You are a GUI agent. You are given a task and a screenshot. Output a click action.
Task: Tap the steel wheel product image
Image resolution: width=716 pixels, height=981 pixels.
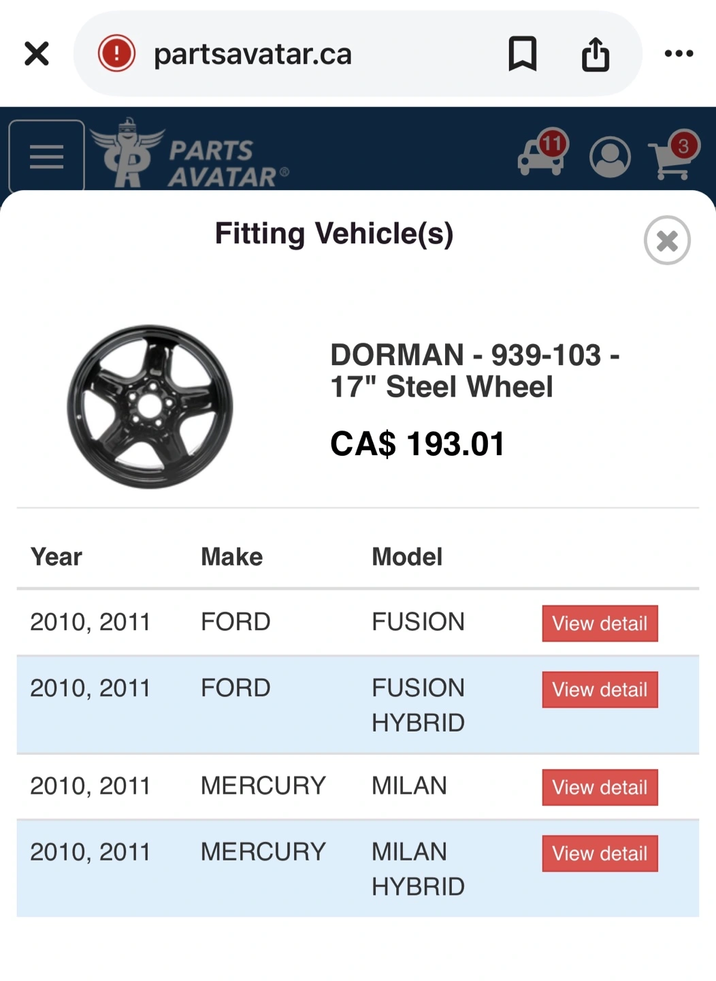(150, 406)
